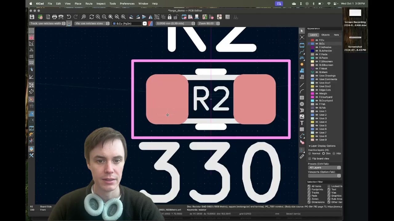Collapse the Layer Display Options section
The height and width of the screenshot is (221, 394).
310,146
